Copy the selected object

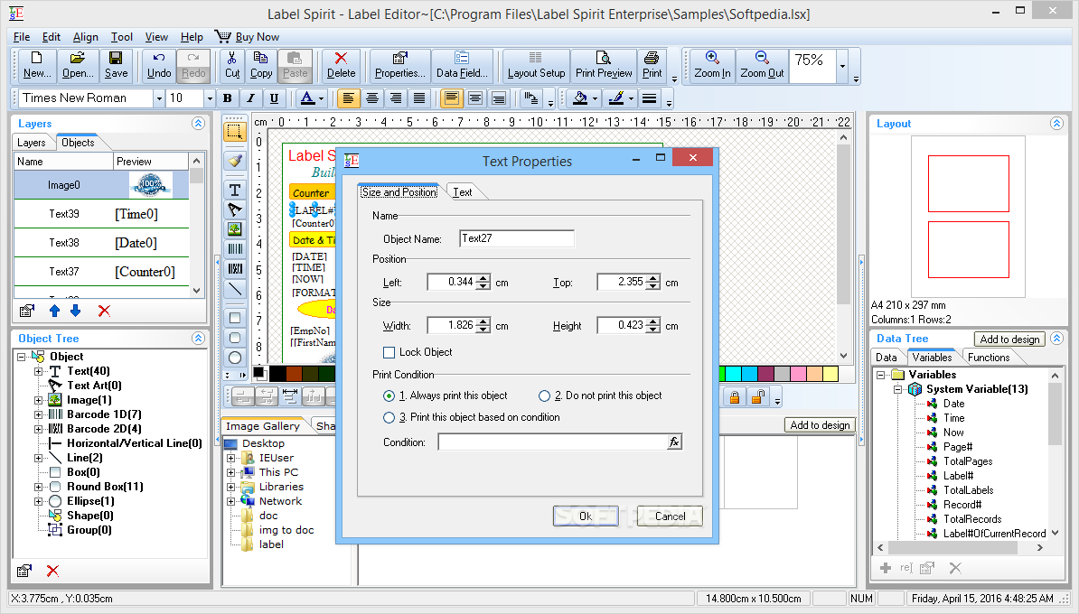(x=261, y=65)
